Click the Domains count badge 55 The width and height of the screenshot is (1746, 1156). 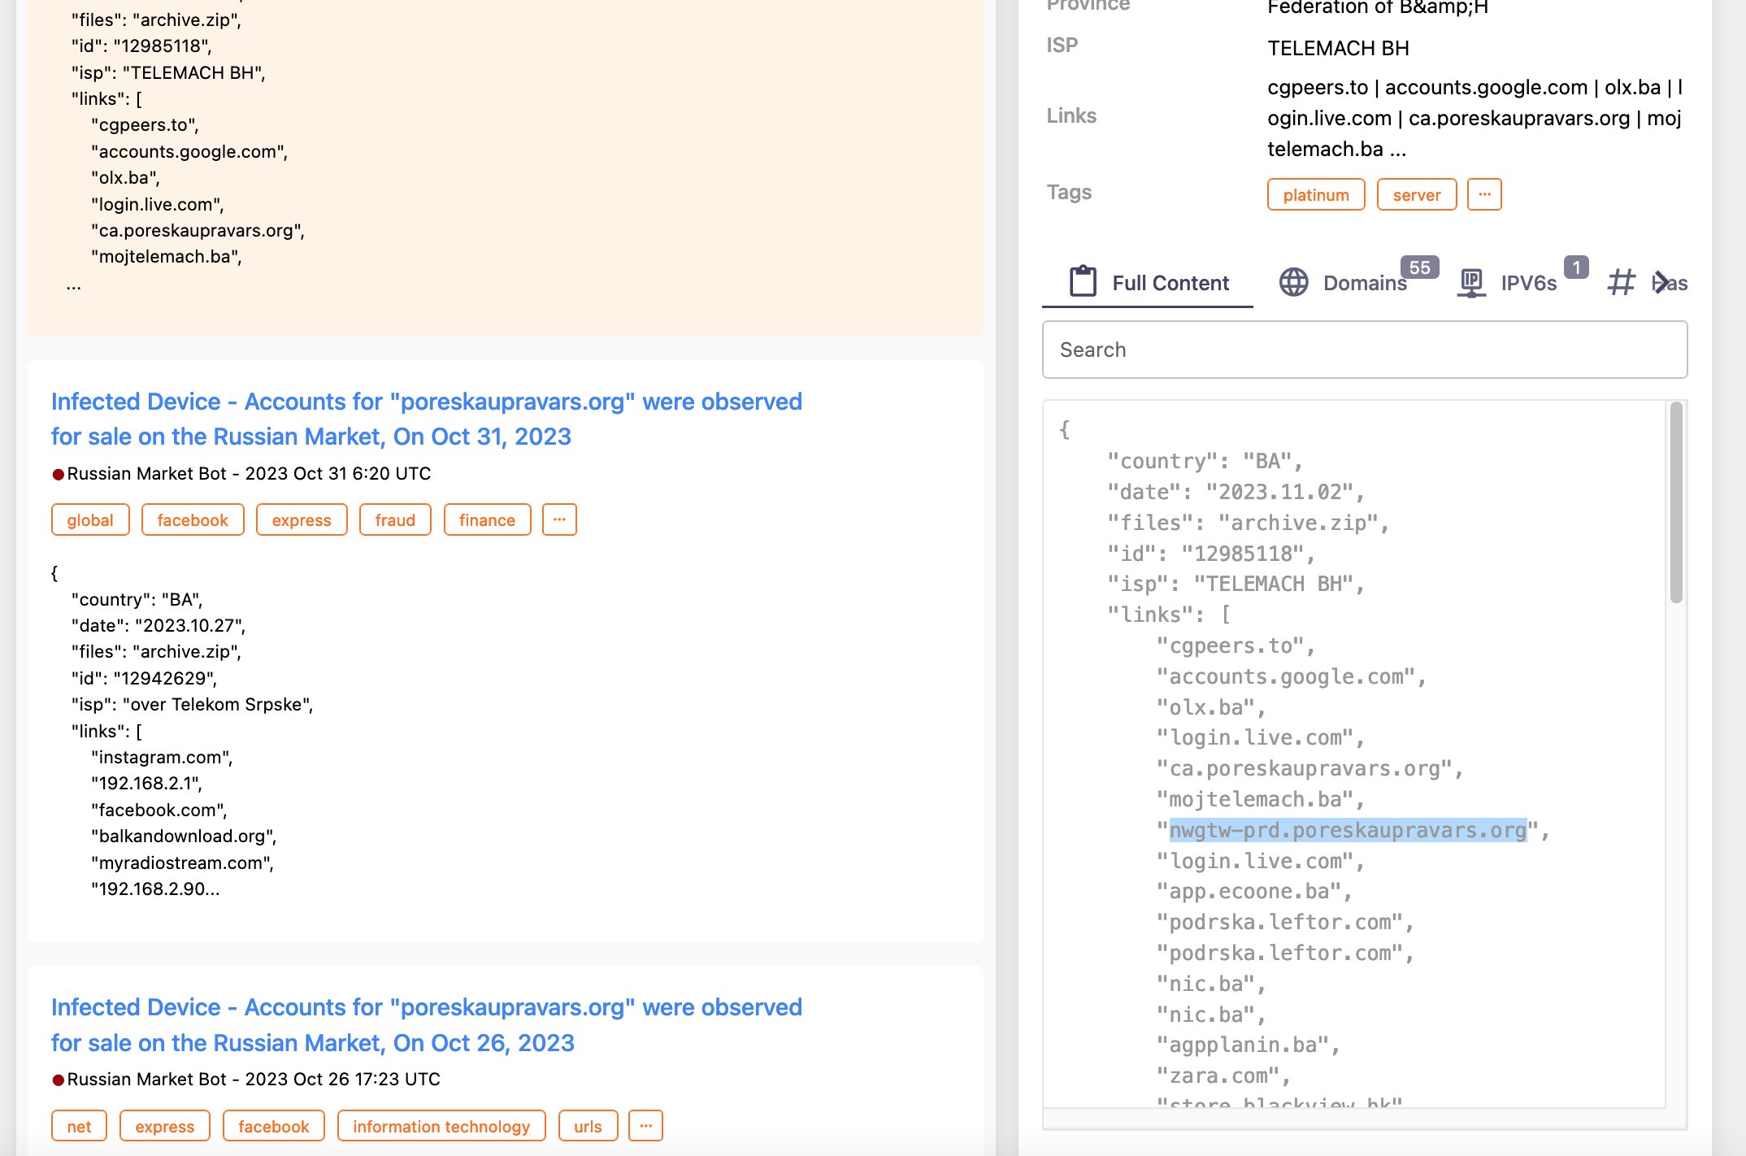pos(1420,267)
